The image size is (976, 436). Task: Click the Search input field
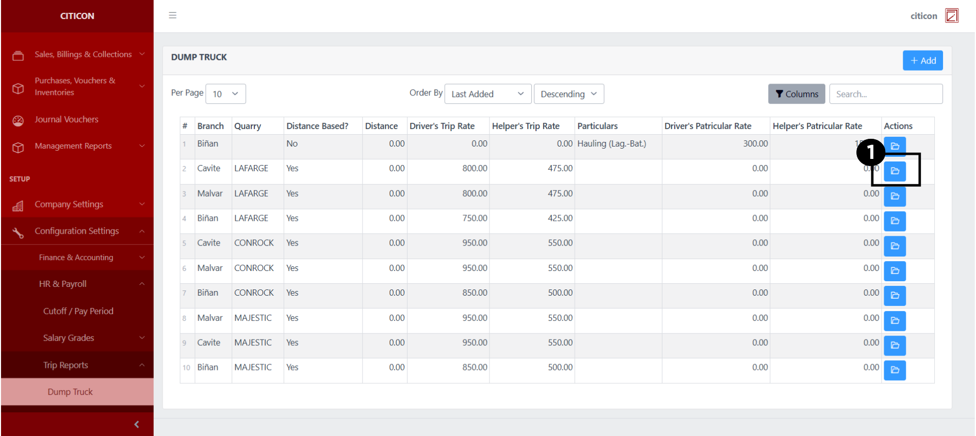tap(885, 94)
